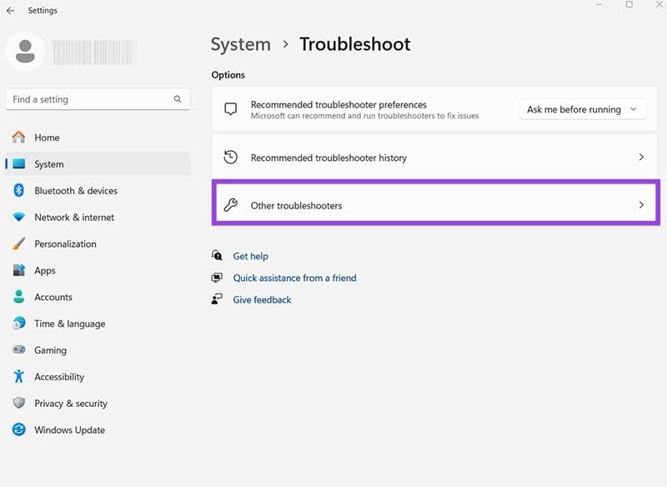Open Accessibility settings section
The image size is (667, 487).
98,376
